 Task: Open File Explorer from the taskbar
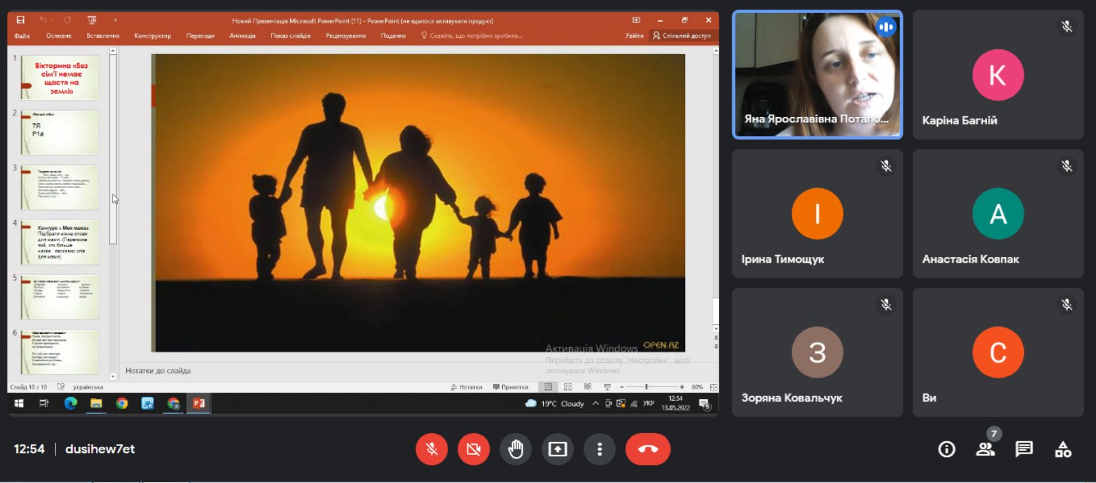point(96,404)
